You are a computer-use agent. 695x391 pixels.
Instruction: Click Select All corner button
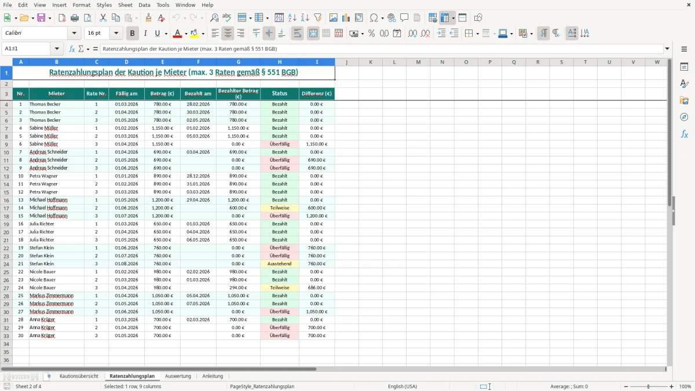click(x=6, y=62)
